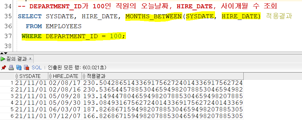Screen dimensions: 302x123
Task: Click the HIRE_DATE cell 02/08/17
Action: pyautogui.click(x=65, y=83)
